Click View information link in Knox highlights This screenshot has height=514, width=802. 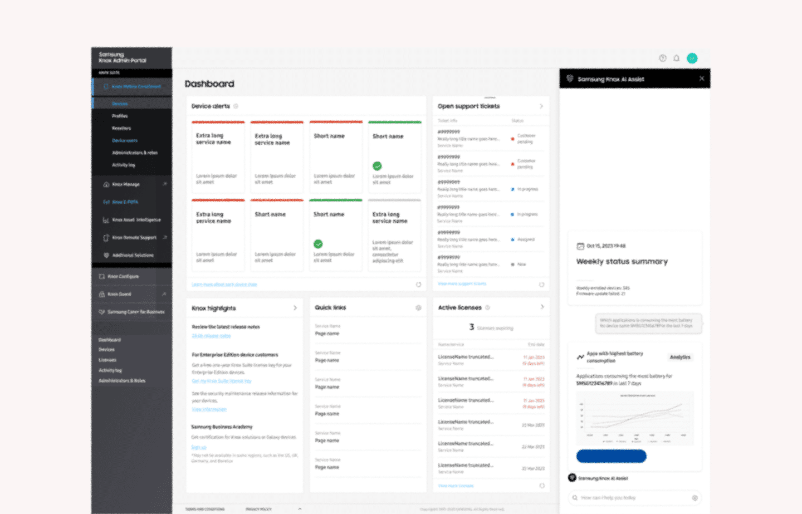209,409
